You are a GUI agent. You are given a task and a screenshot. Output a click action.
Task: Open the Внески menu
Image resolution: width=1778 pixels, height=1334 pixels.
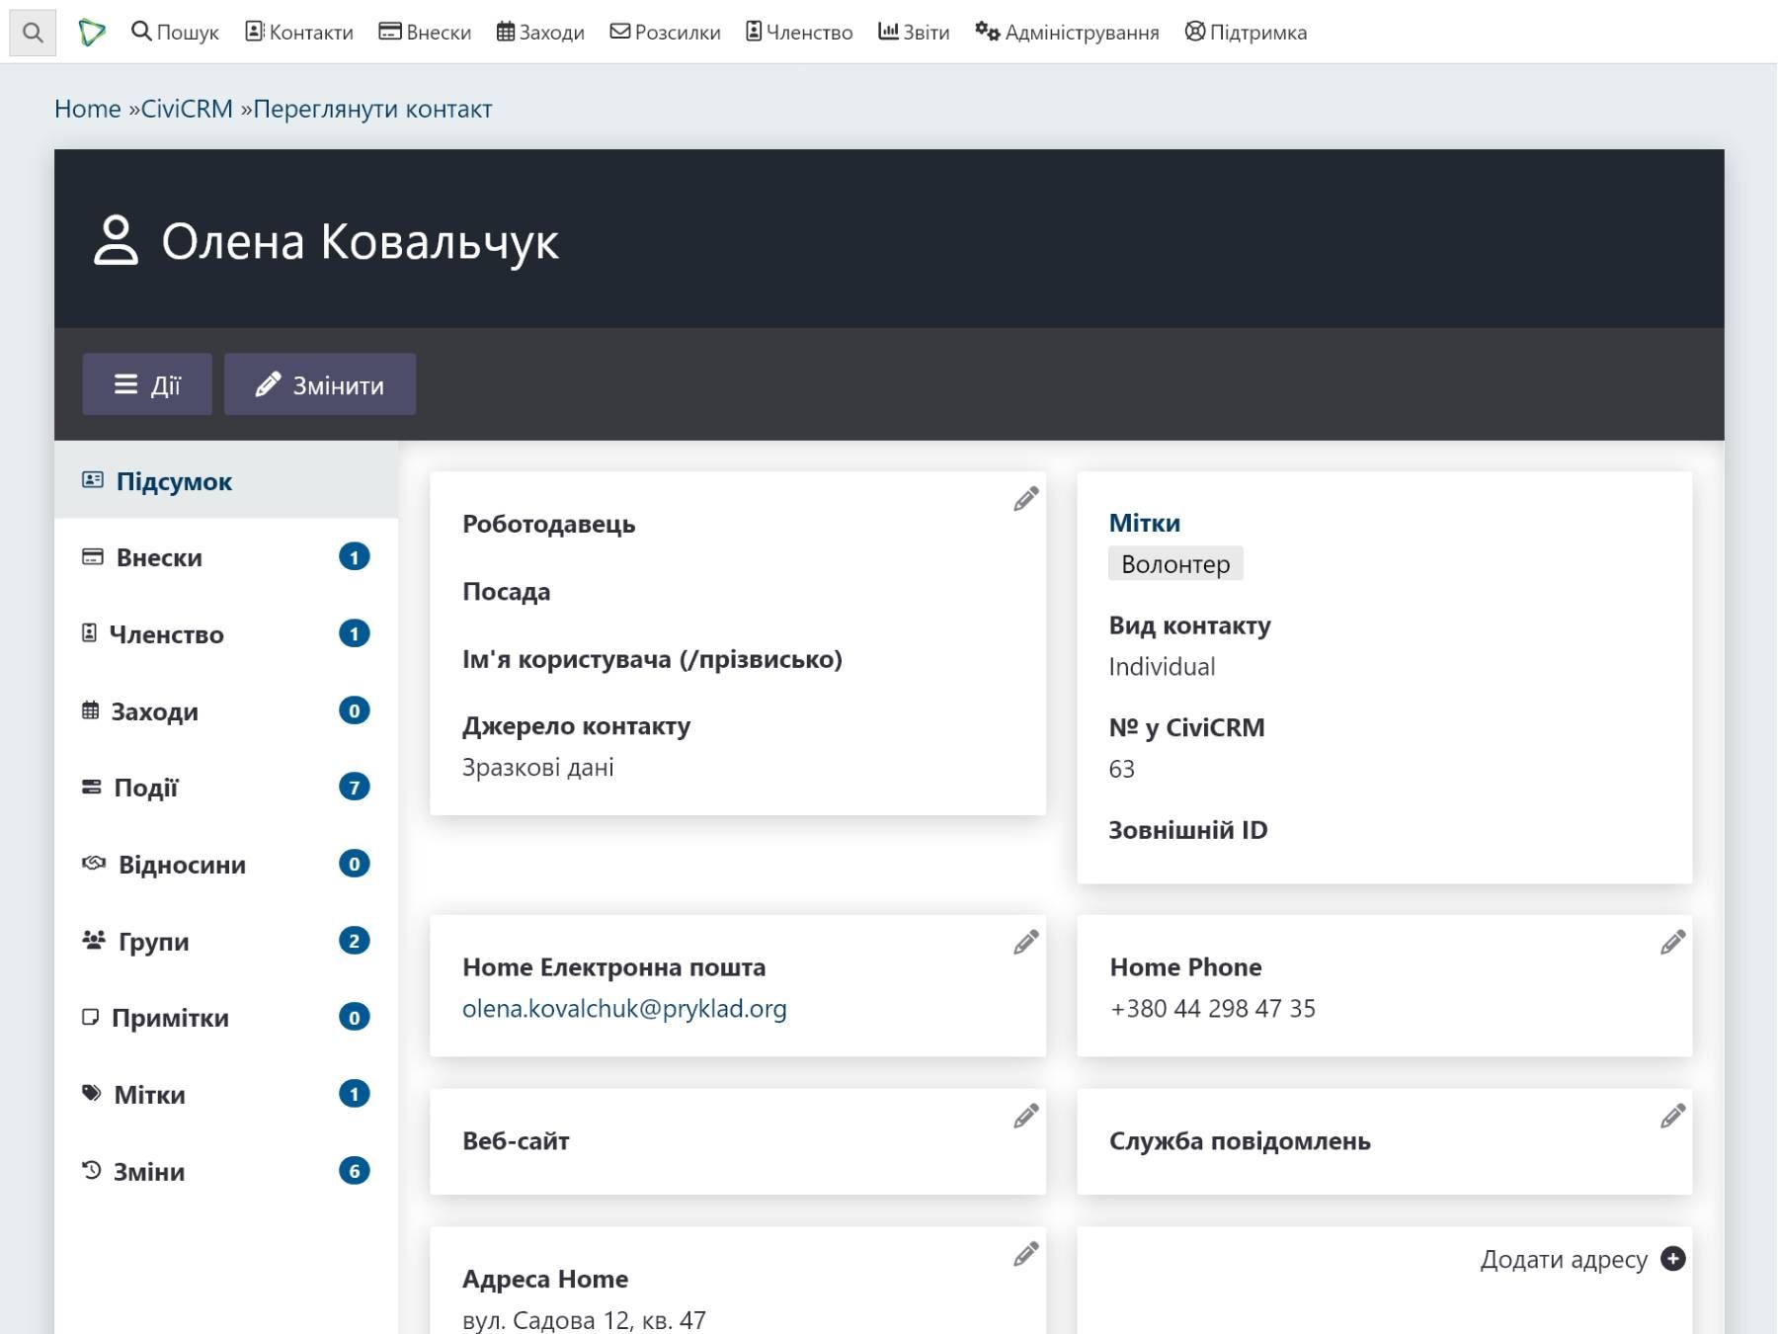[426, 33]
